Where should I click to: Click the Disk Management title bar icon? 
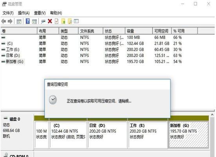tap(4, 4)
